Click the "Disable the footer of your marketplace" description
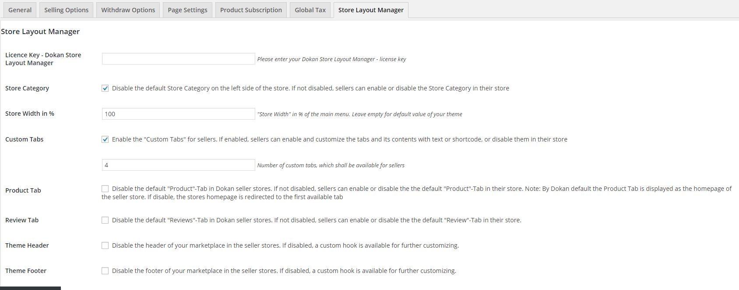Image resolution: width=739 pixels, height=290 pixels. 284,271
